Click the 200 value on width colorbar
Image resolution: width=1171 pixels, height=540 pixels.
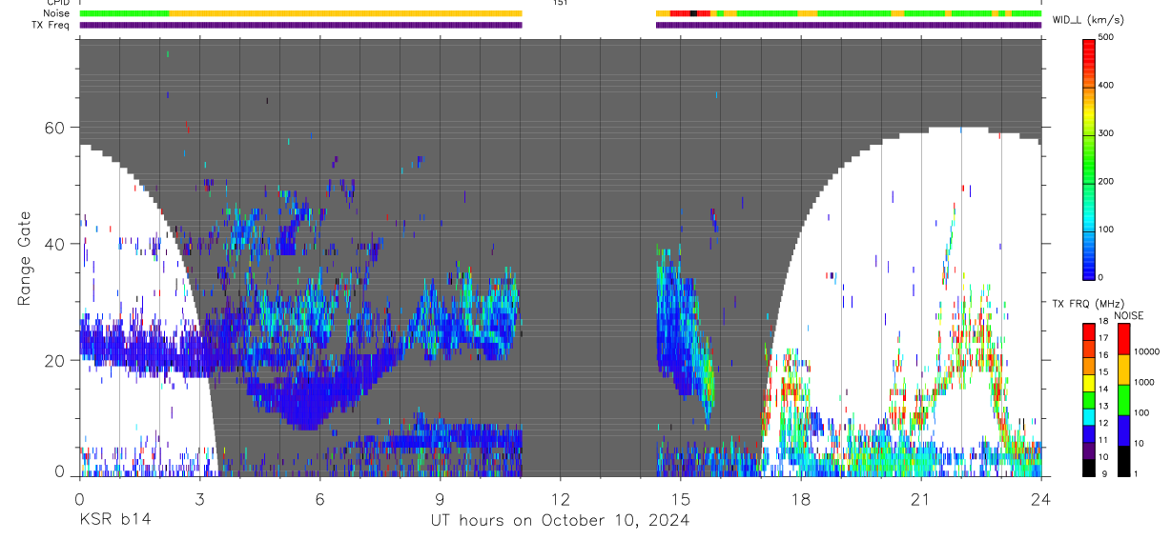1107,181
